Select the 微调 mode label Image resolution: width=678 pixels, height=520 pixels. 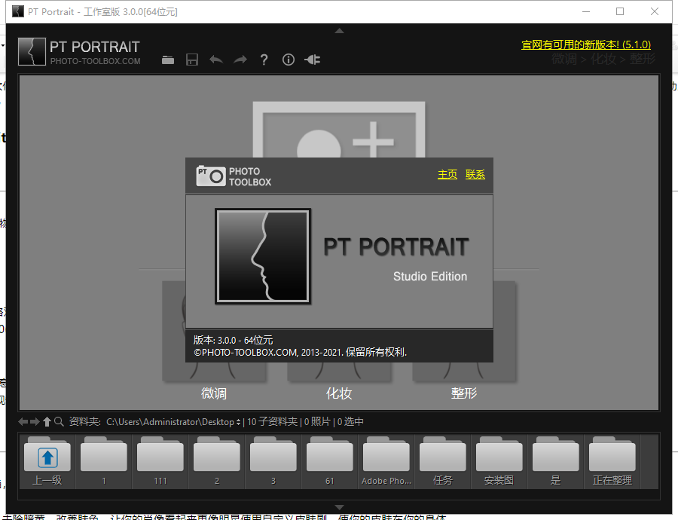tap(214, 393)
